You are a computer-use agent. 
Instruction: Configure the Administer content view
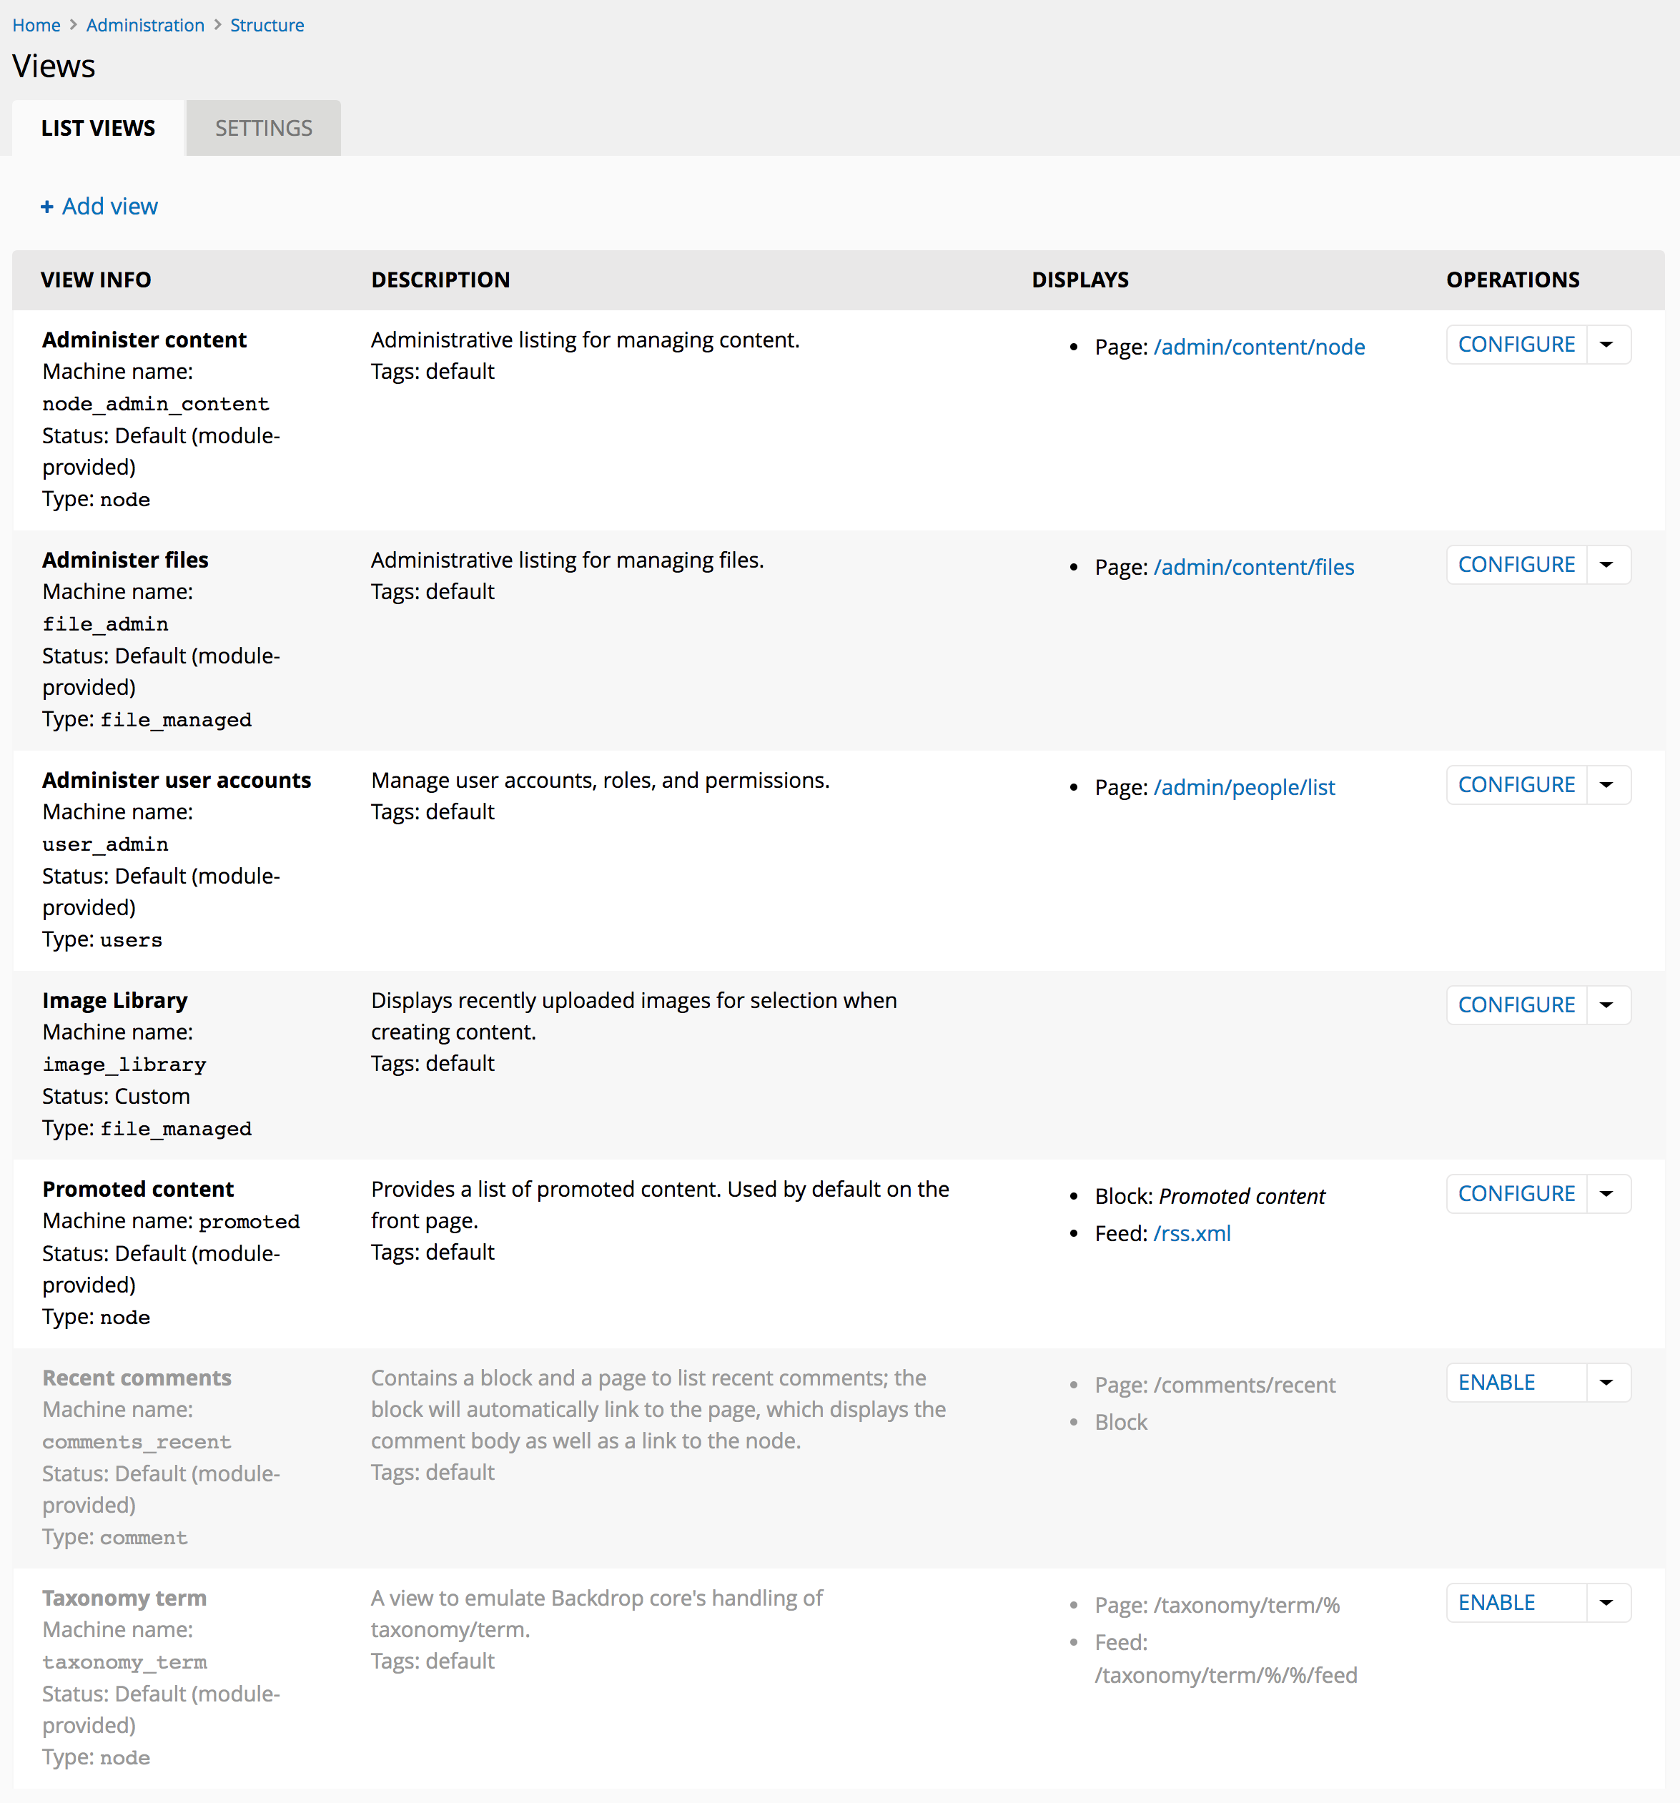[x=1516, y=344]
